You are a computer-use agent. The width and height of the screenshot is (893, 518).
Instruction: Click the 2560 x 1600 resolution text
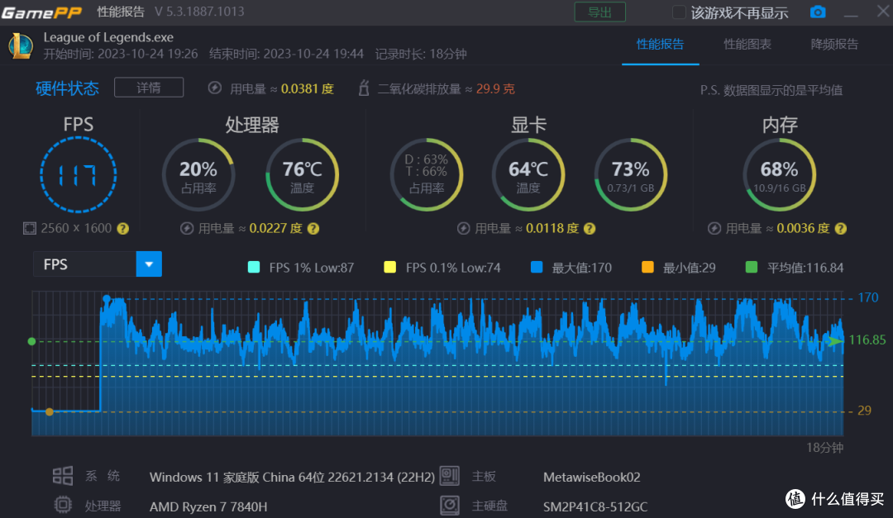(x=76, y=228)
